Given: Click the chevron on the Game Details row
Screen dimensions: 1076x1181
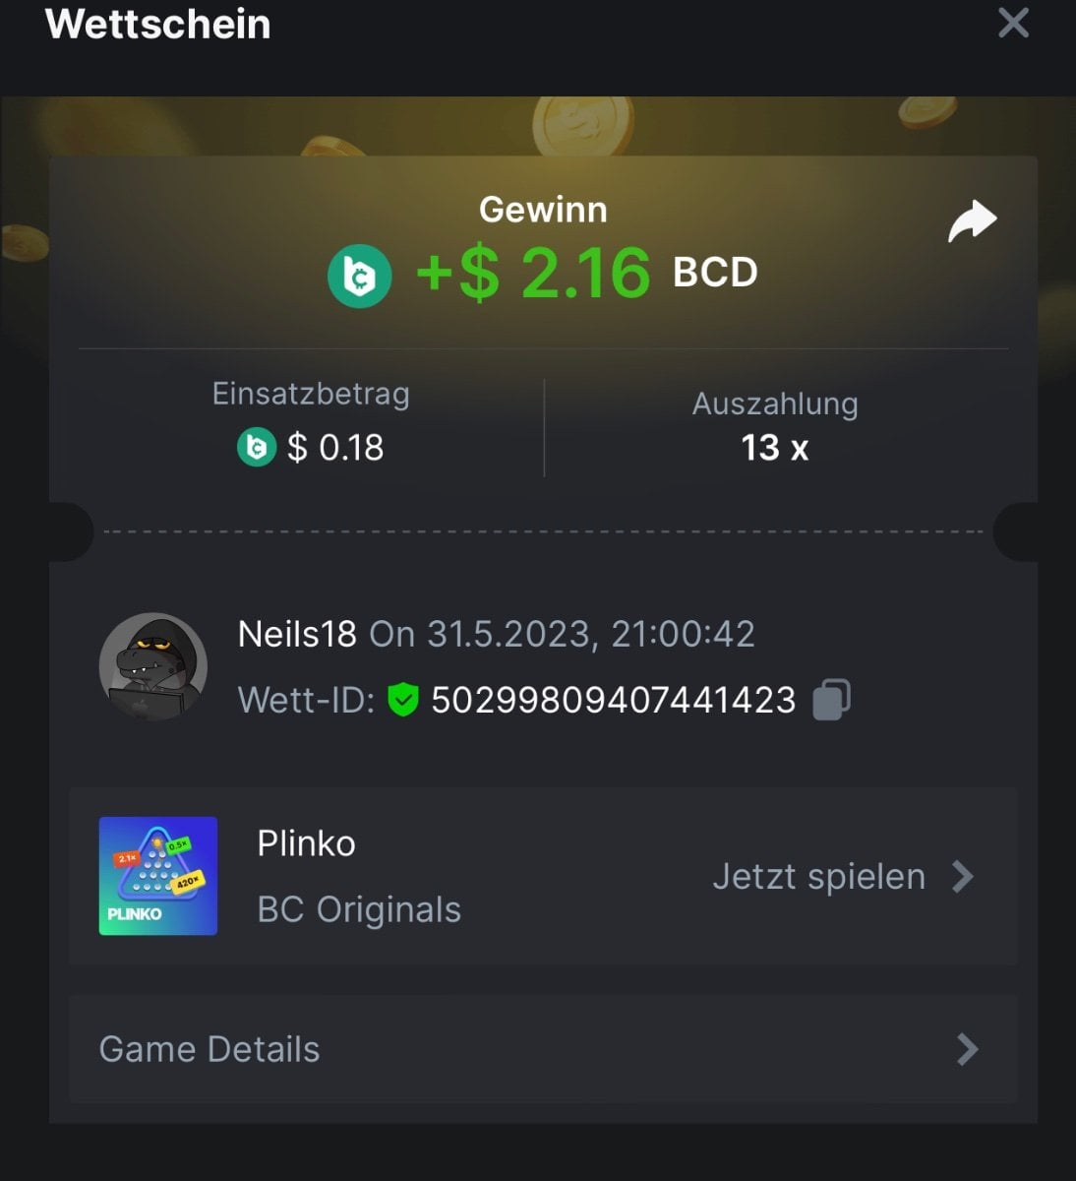Looking at the screenshot, I should [x=968, y=1049].
